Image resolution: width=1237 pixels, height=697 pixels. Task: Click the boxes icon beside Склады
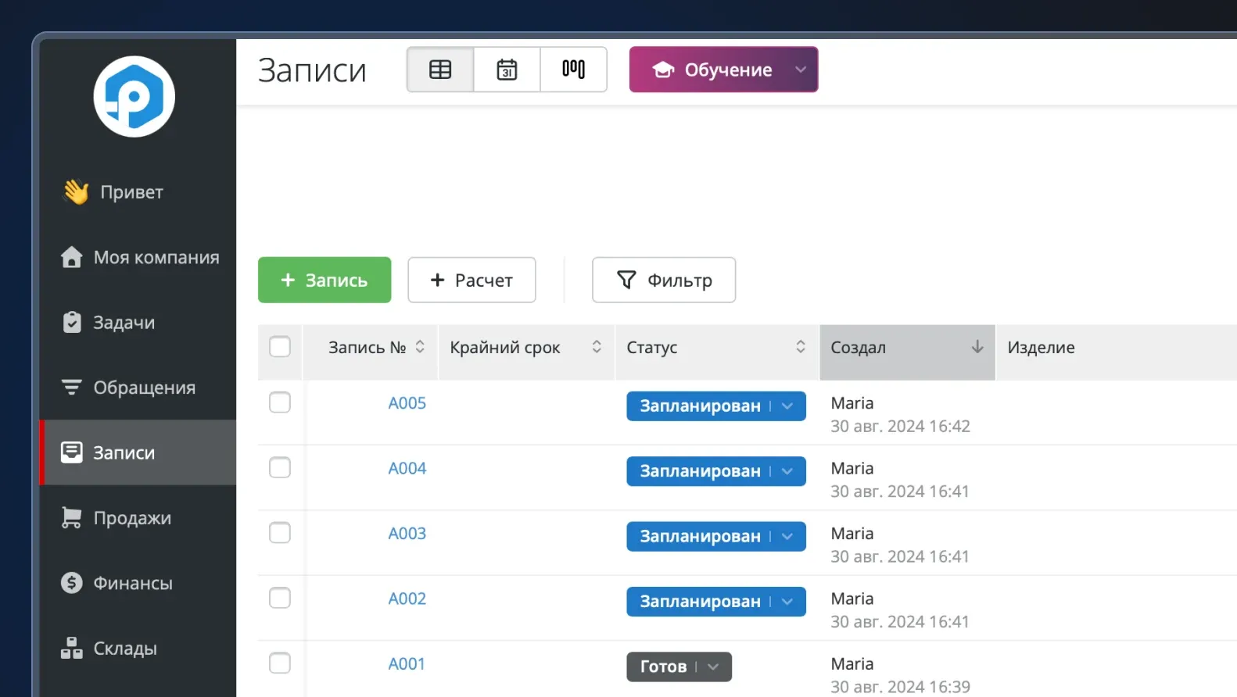[x=71, y=648]
